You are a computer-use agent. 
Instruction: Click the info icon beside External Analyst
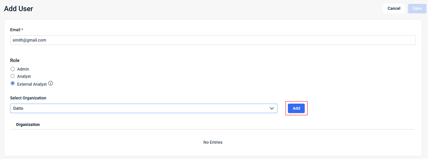tap(50, 83)
